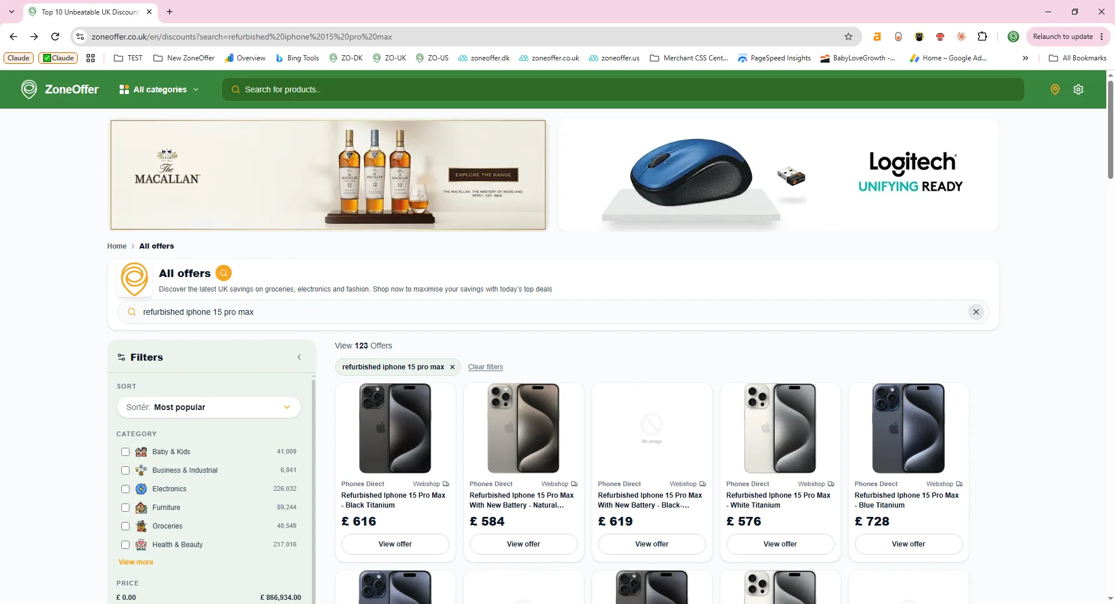Check the Electronics category checkbox
The image size is (1115, 604).
point(125,489)
